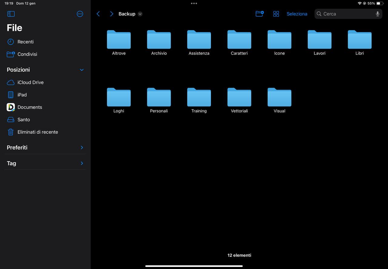
Task: Expand the Preferiti section
Action: pyautogui.click(x=82, y=147)
